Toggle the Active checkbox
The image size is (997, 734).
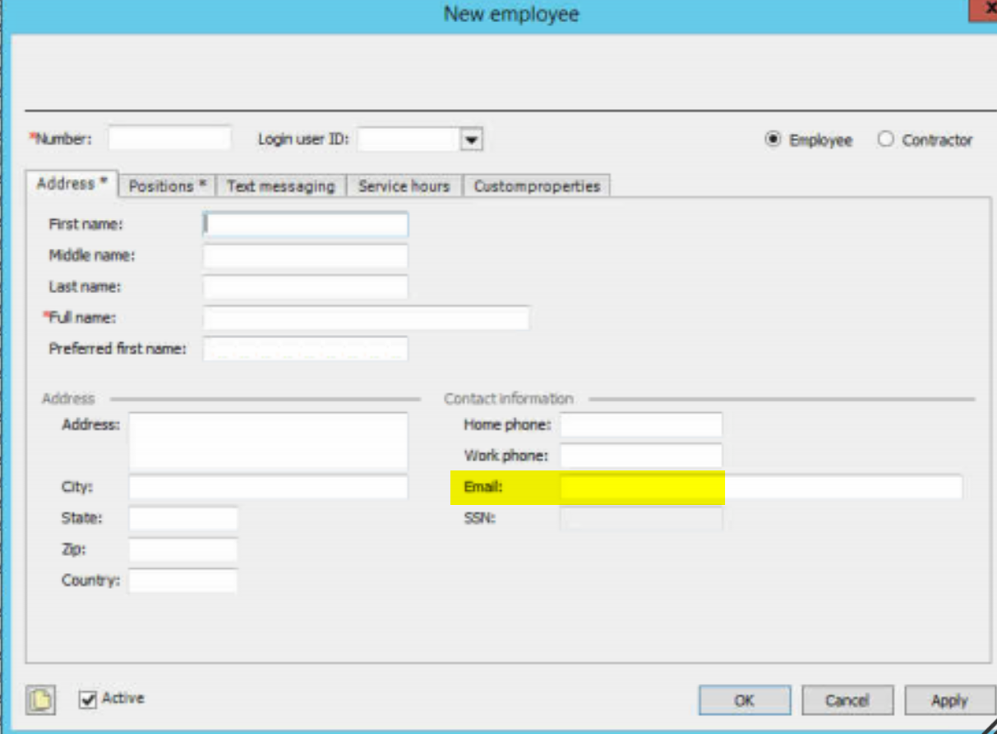coord(88,700)
